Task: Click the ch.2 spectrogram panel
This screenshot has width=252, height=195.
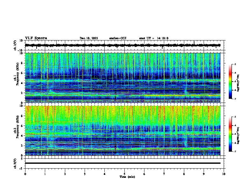Action: coord(122,131)
